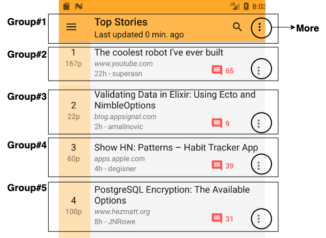Open the toolbar More options menu
Screen dimensions: 326x238
[260, 28]
